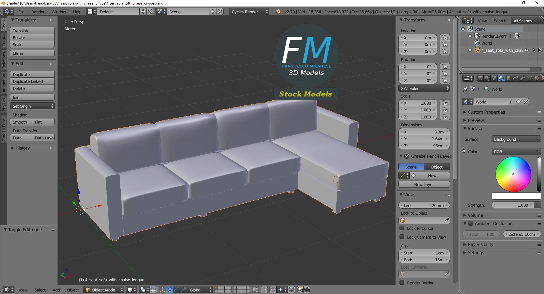Click the viewport shading sphere icon

[132, 290]
